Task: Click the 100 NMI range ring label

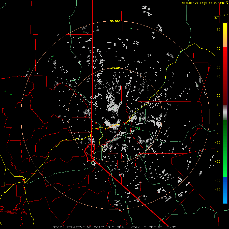Action: point(115,21)
